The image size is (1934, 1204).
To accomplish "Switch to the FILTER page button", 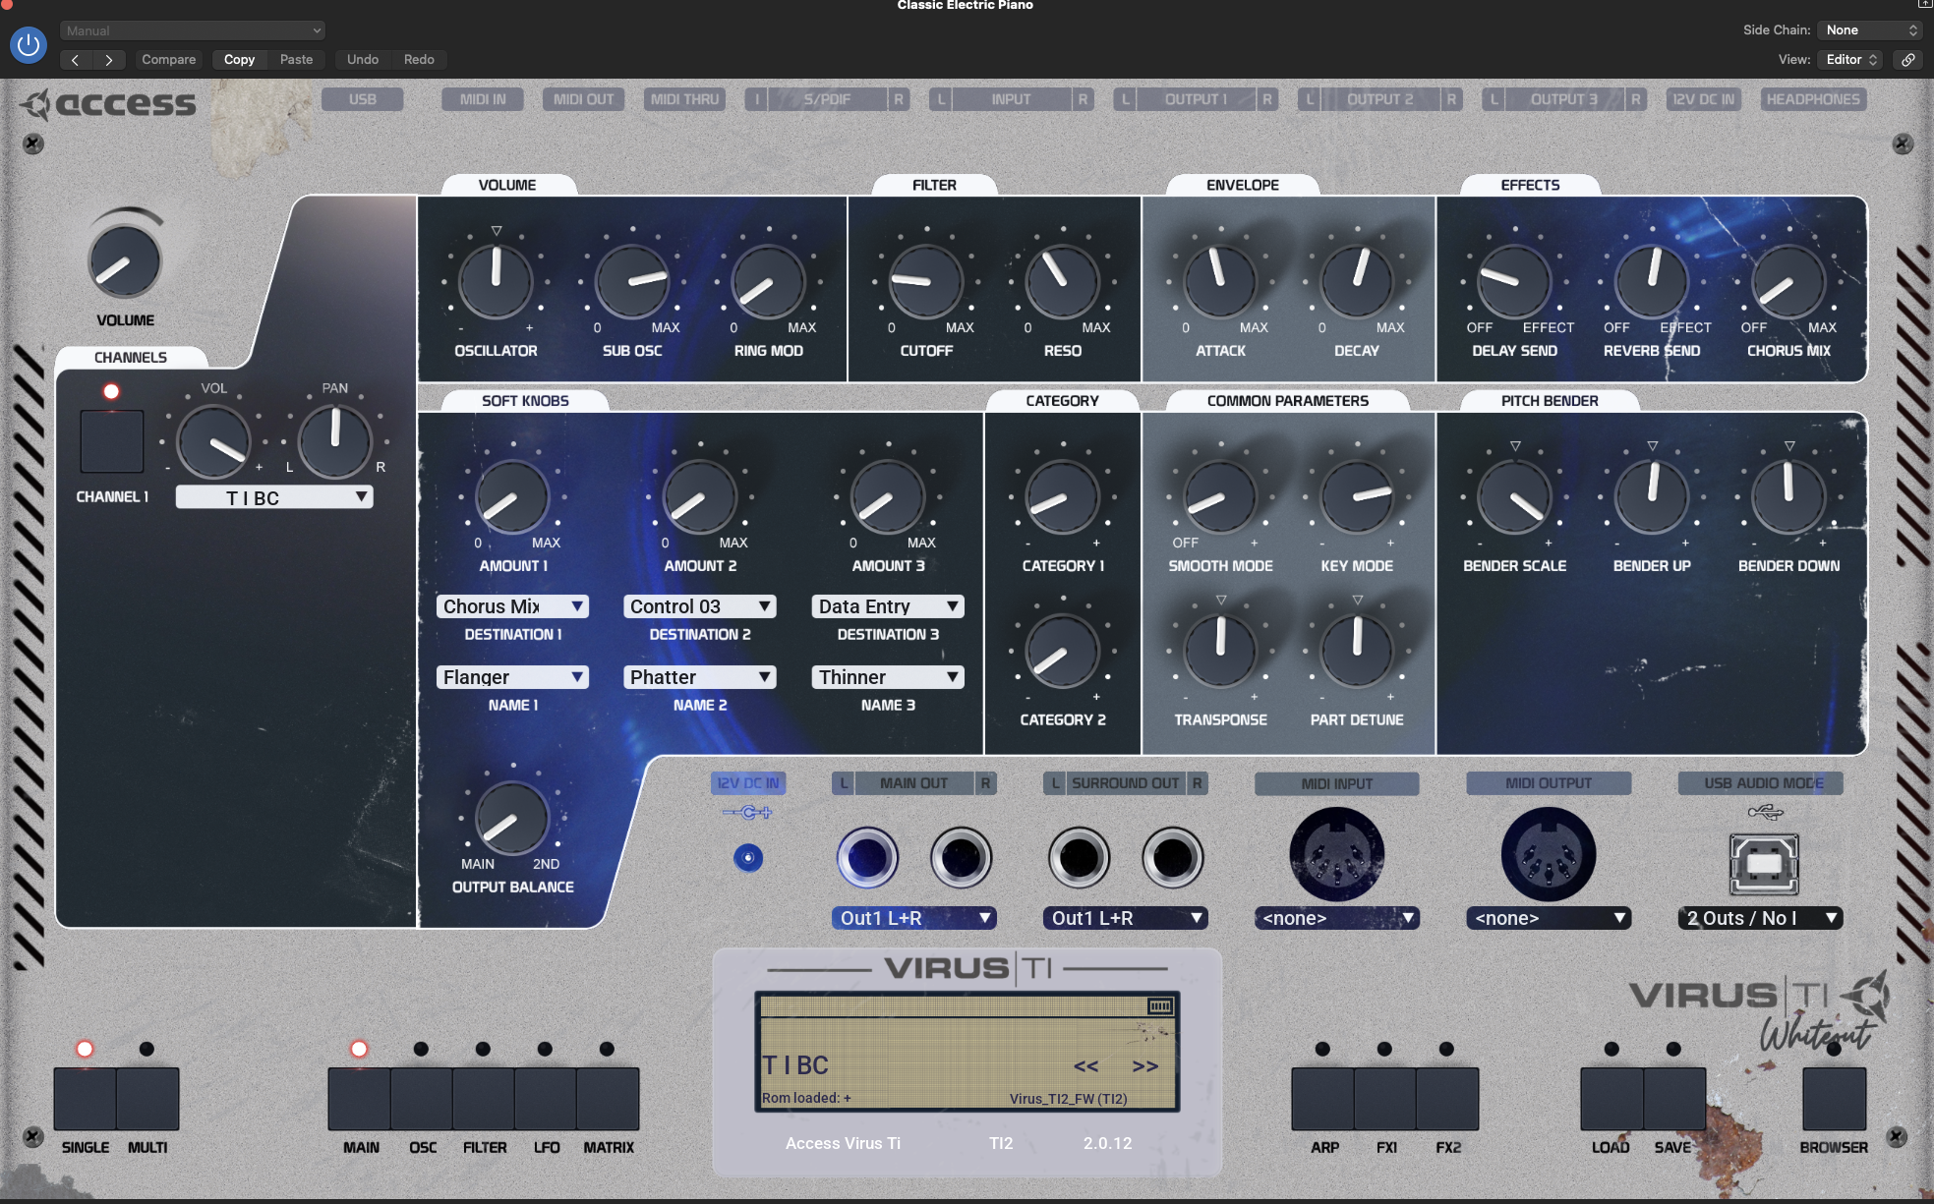I will coord(484,1099).
